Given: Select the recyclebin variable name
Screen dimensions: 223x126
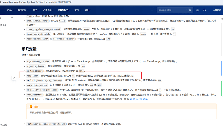Looking at the screenshot, I should click(32, 76).
